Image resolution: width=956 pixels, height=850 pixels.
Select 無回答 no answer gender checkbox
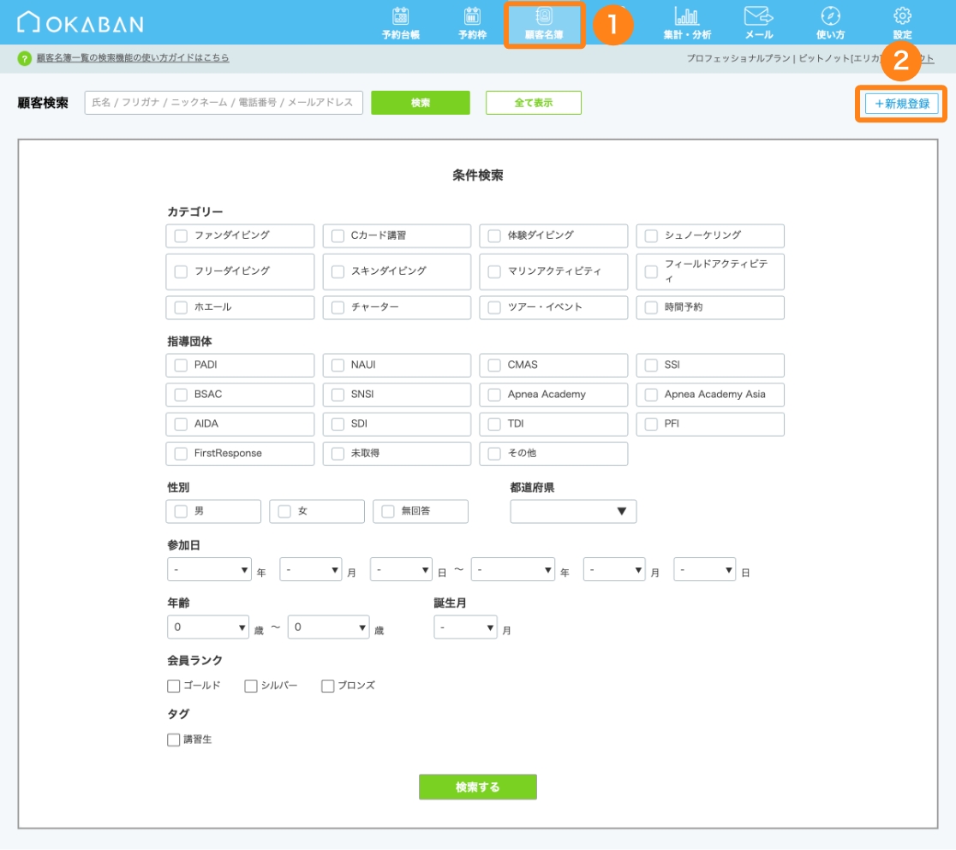coord(388,511)
